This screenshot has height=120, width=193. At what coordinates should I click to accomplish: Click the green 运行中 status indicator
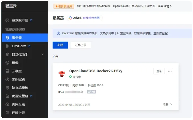pos(70,77)
